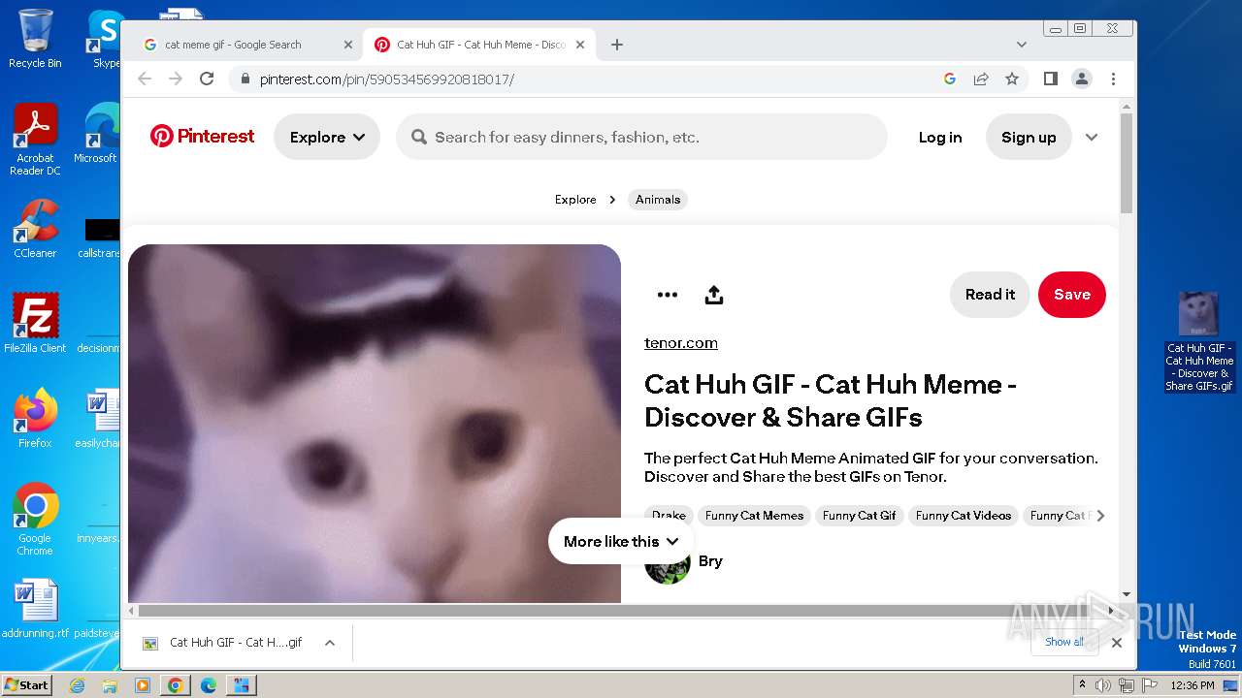Screen dimensions: 1242x698
Task: Open Bry's profile name
Action: (710, 561)
